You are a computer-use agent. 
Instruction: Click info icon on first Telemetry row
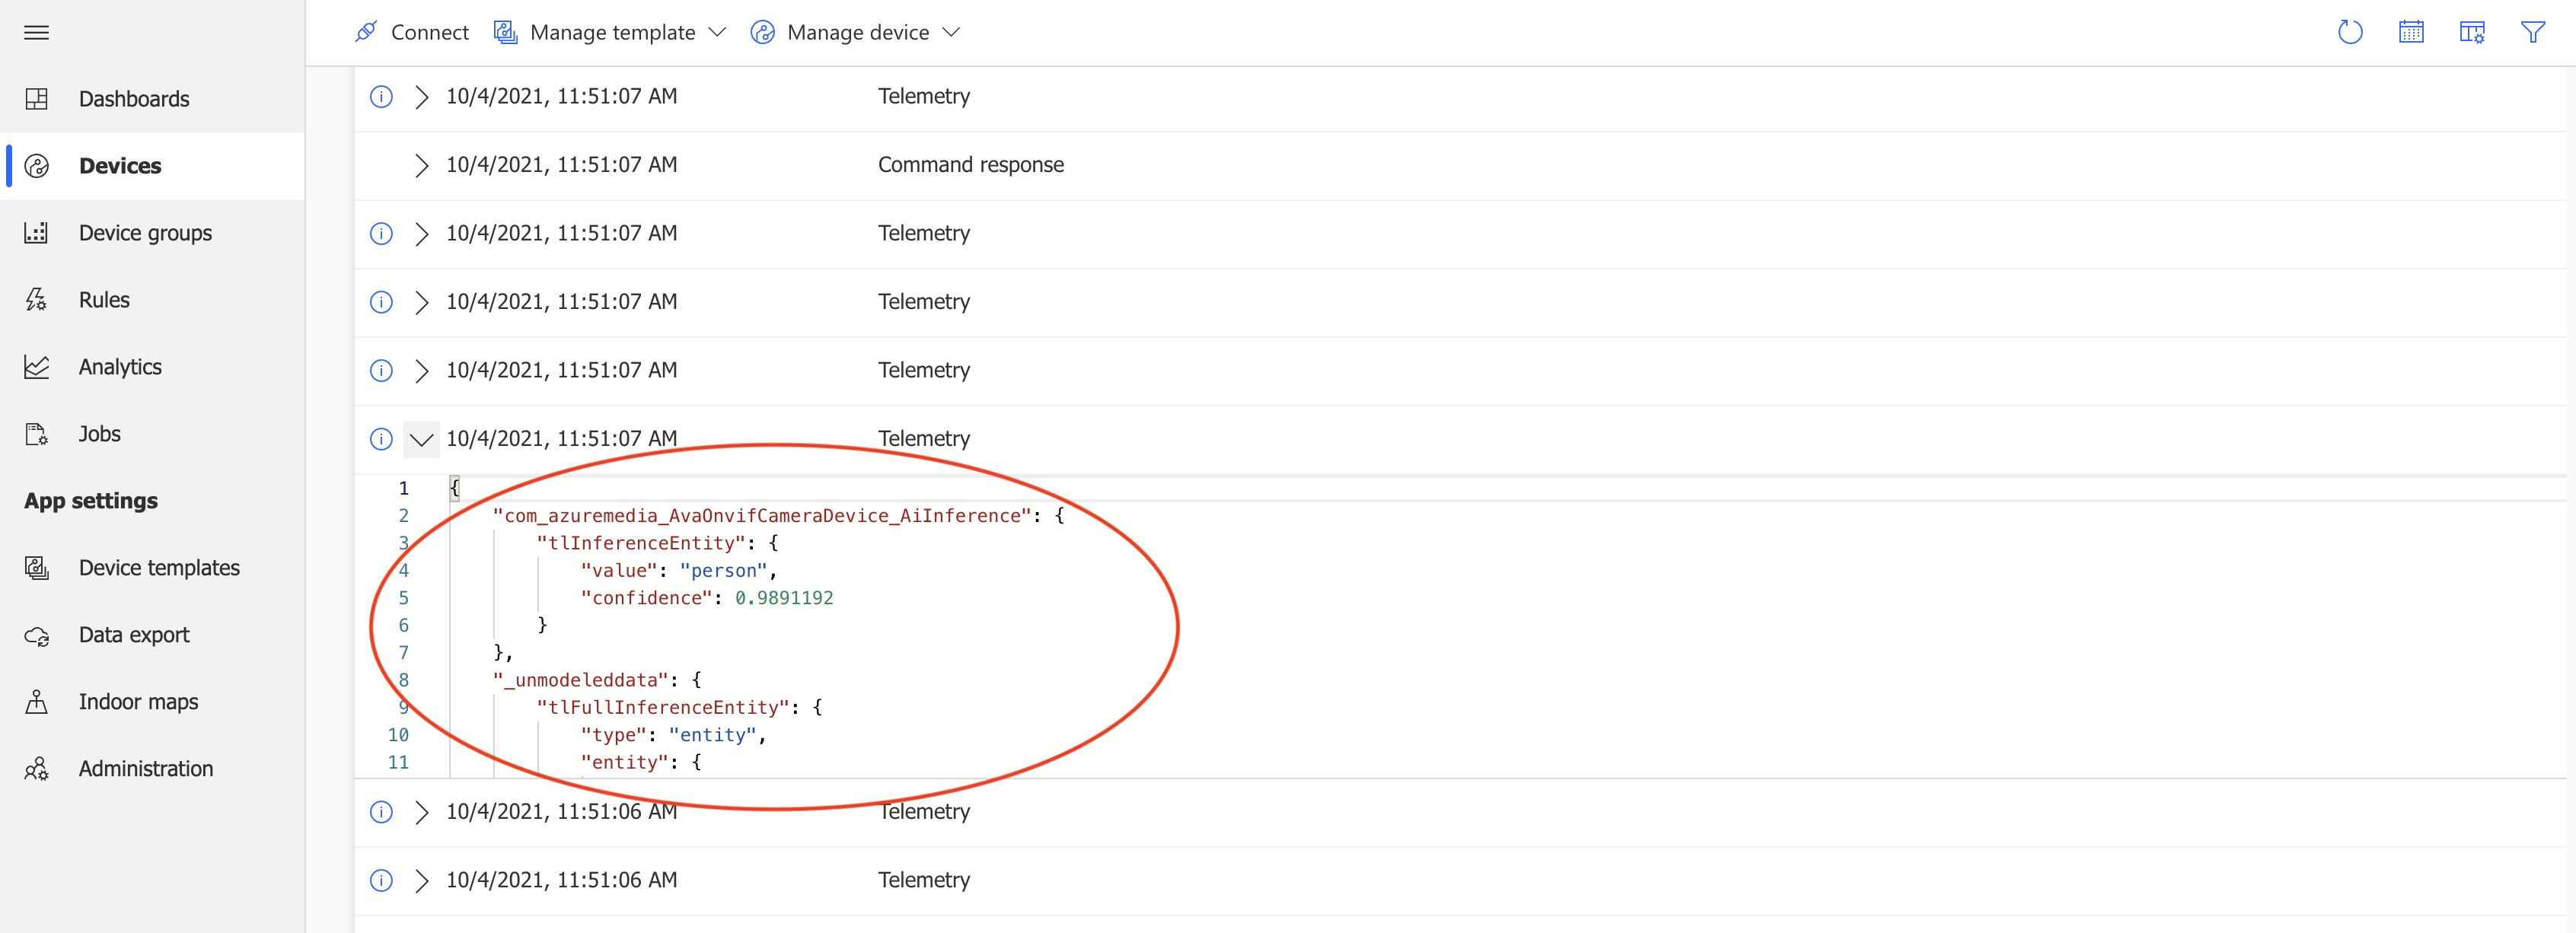pyautogui.click(x=381, y=97)
